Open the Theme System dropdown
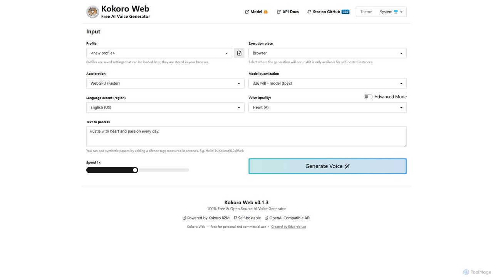 pos(391,12)
